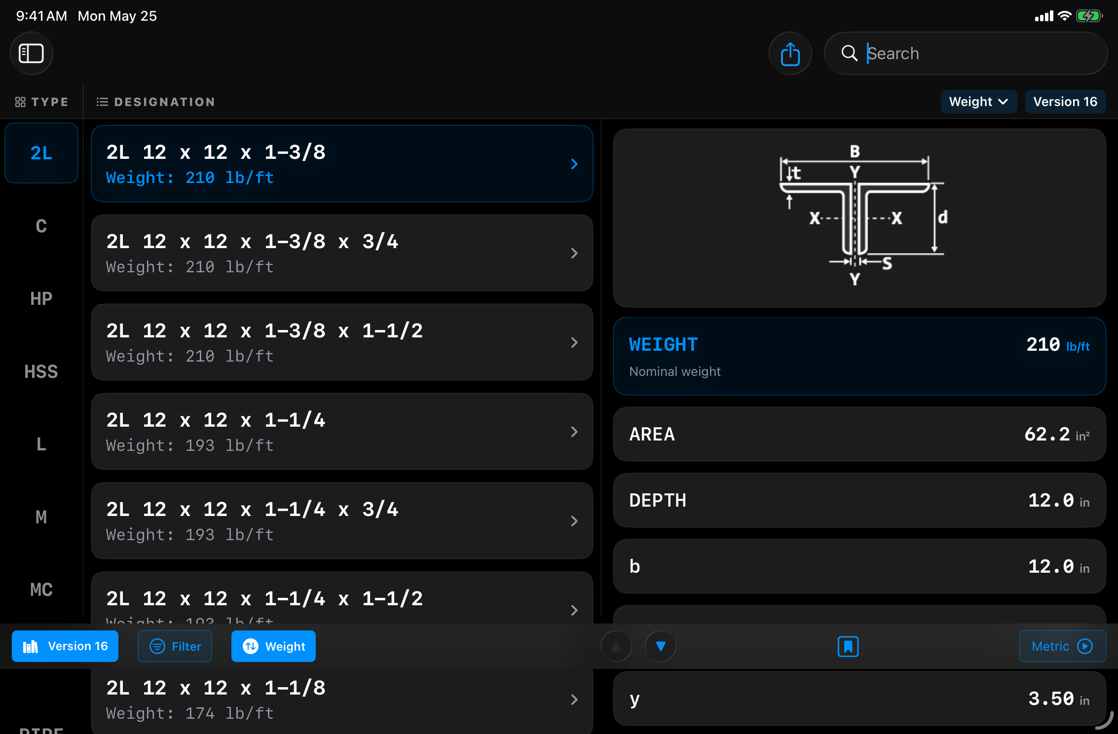Focus the Search input field
Viewport: 1118px width, 734px height.
pyautogui.click(x=966, y=53)
